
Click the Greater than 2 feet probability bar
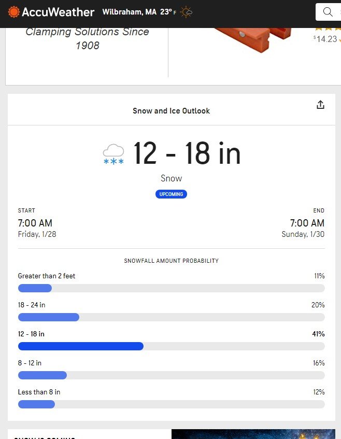[x=172, y=288]
